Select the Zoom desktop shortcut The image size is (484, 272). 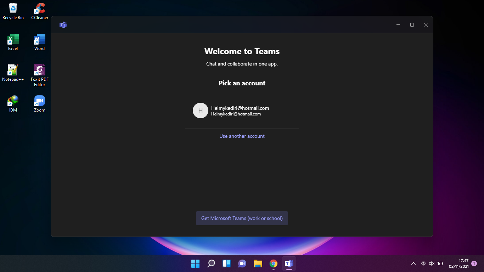coord(40,104)
